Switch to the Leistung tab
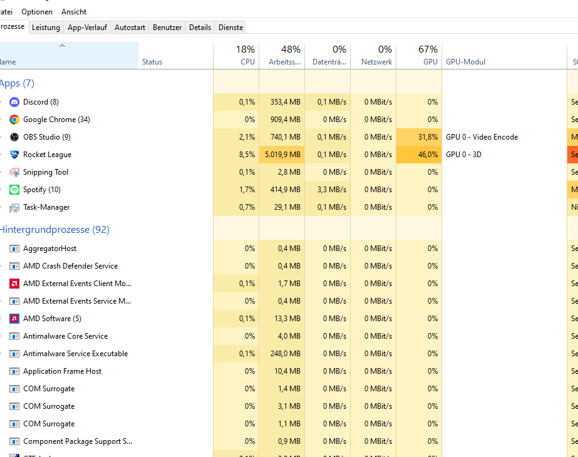This screenshot has height=457, width=578. coord(46,28)
